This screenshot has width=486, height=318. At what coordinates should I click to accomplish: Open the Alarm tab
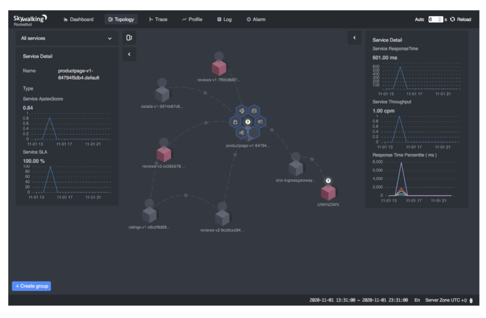[x=256, y=19]
